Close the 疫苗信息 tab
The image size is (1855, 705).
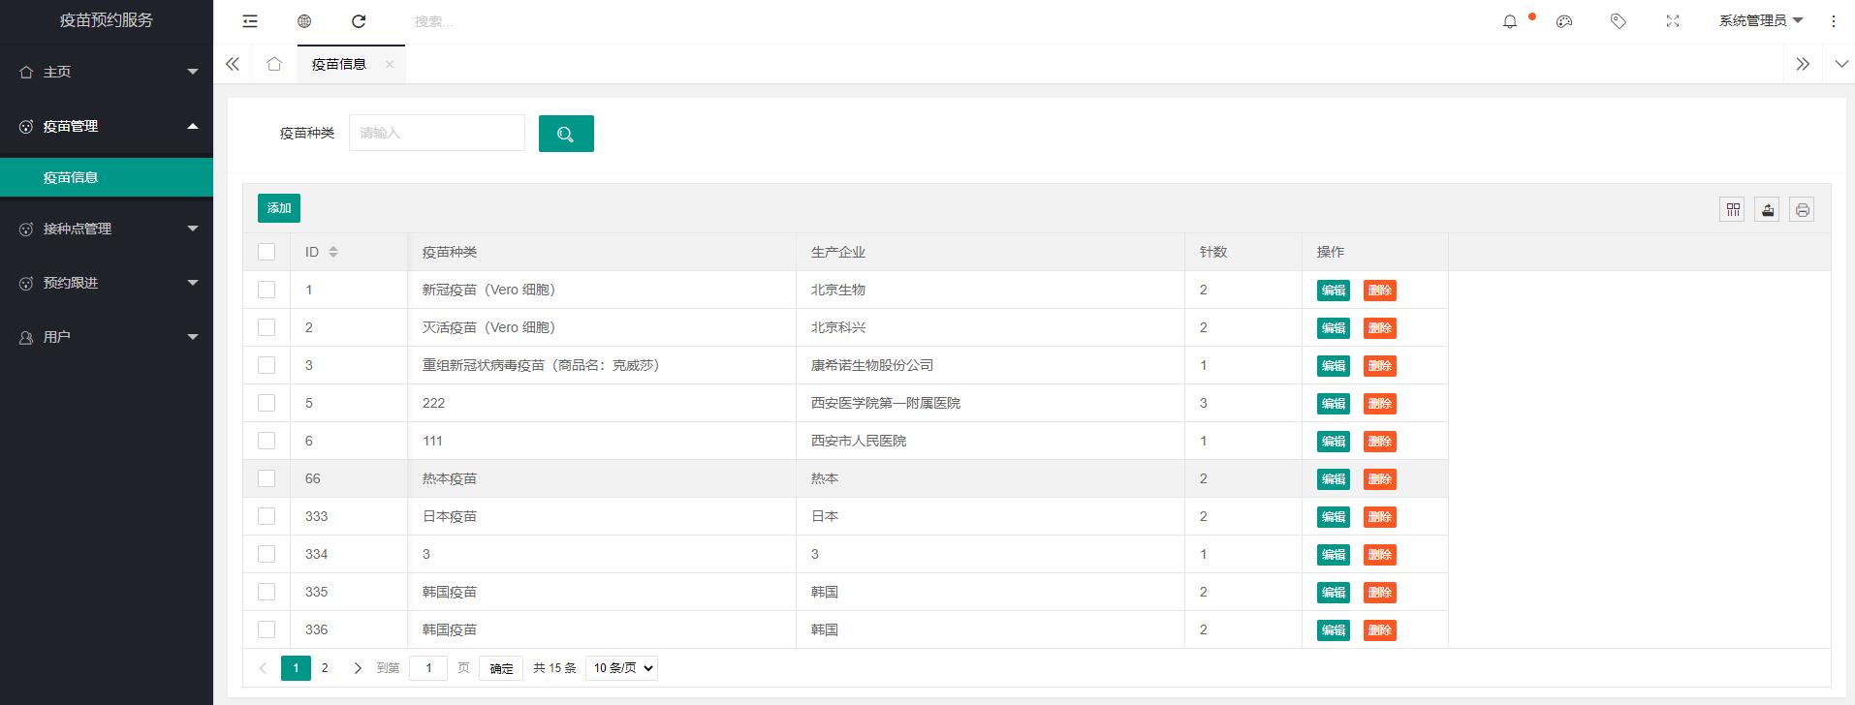click(390, 64)
